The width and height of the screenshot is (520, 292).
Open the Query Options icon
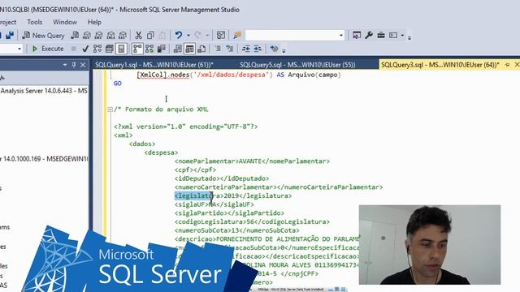[110, 49]
